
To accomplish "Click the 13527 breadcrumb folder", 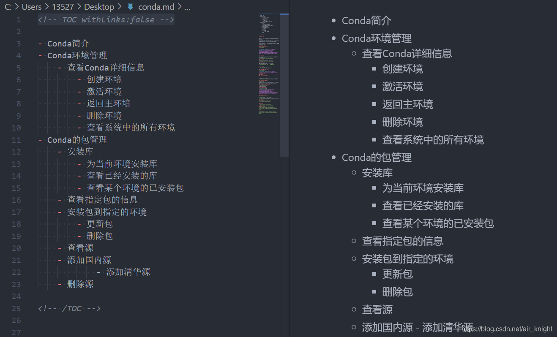I will [63, 7].
